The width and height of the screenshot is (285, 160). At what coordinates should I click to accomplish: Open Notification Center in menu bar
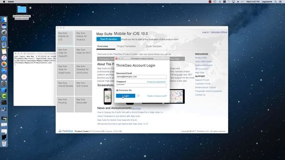280,1
